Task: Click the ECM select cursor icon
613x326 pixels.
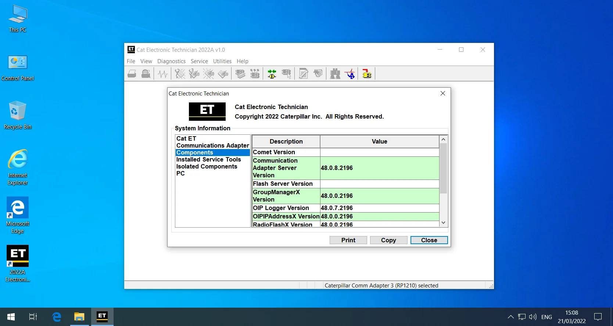Action: (286, 74)
